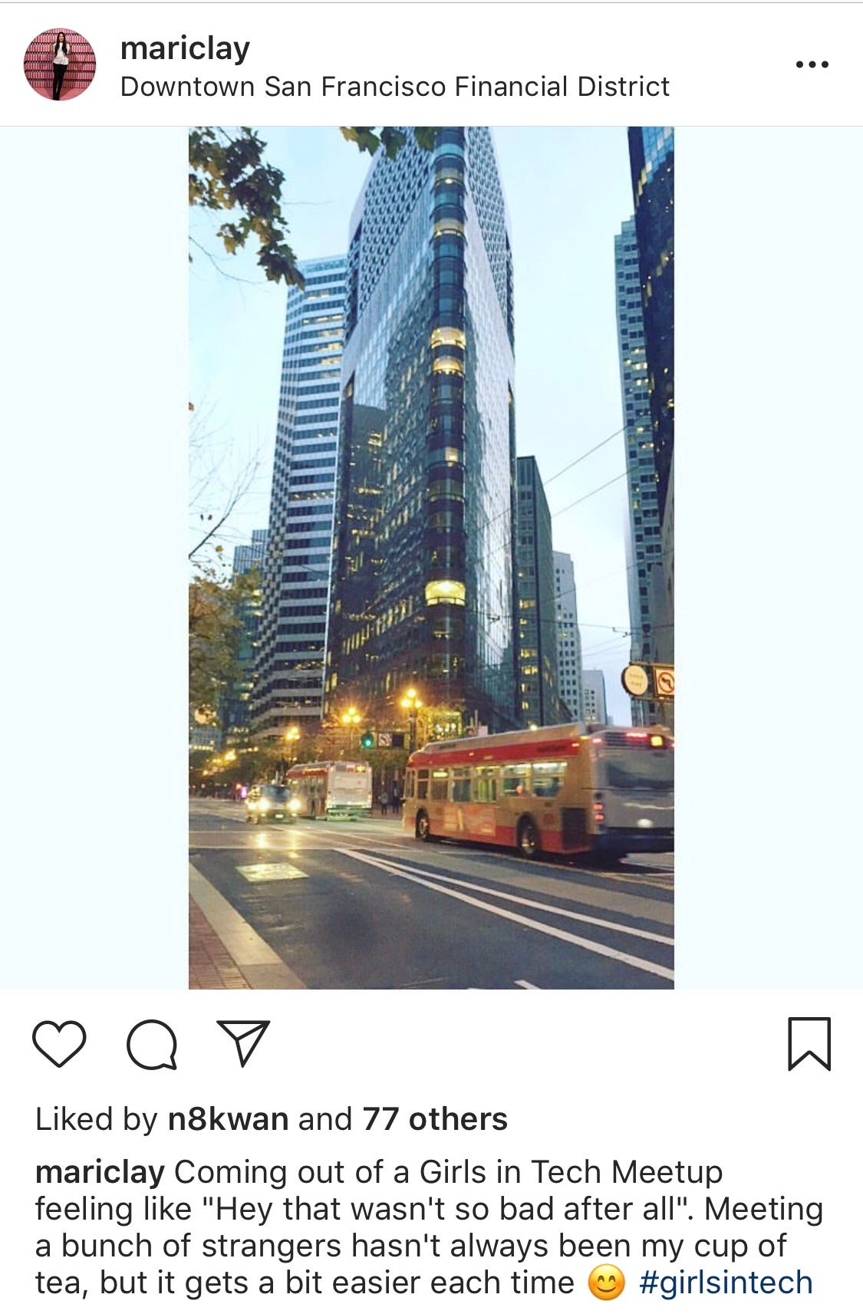The image size is (863, 1314).
Task: Tap the white margin left of photo
Action: tap(94, 558)
